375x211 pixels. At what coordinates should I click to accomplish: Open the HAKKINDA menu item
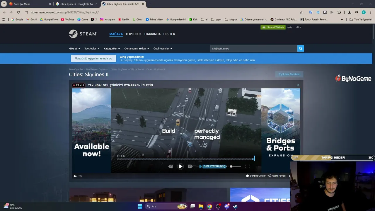[x=152, y=34]
